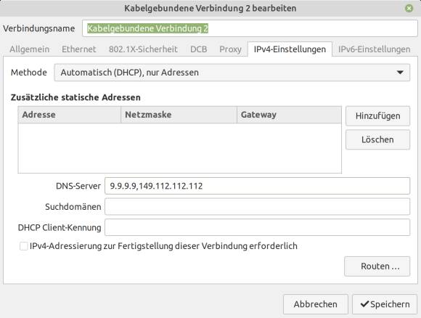Click the Gateway column header
421x318 pixels.
[x=290, y=115]
